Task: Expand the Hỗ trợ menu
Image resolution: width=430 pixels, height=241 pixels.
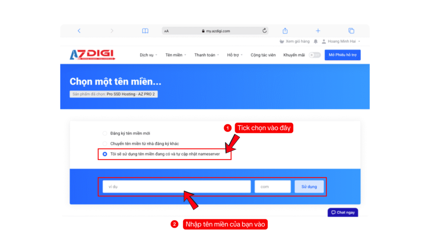Action: pos(235,55)
